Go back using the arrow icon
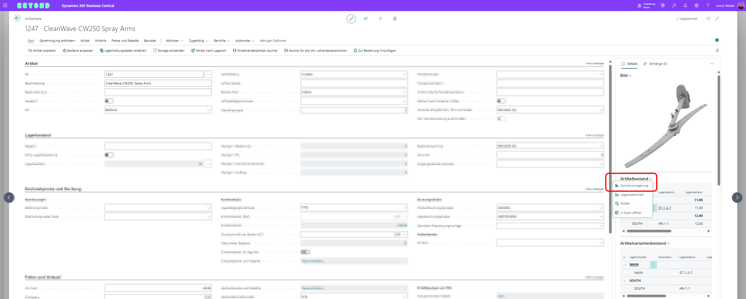The image size is (746, 299). coord(17,18)
